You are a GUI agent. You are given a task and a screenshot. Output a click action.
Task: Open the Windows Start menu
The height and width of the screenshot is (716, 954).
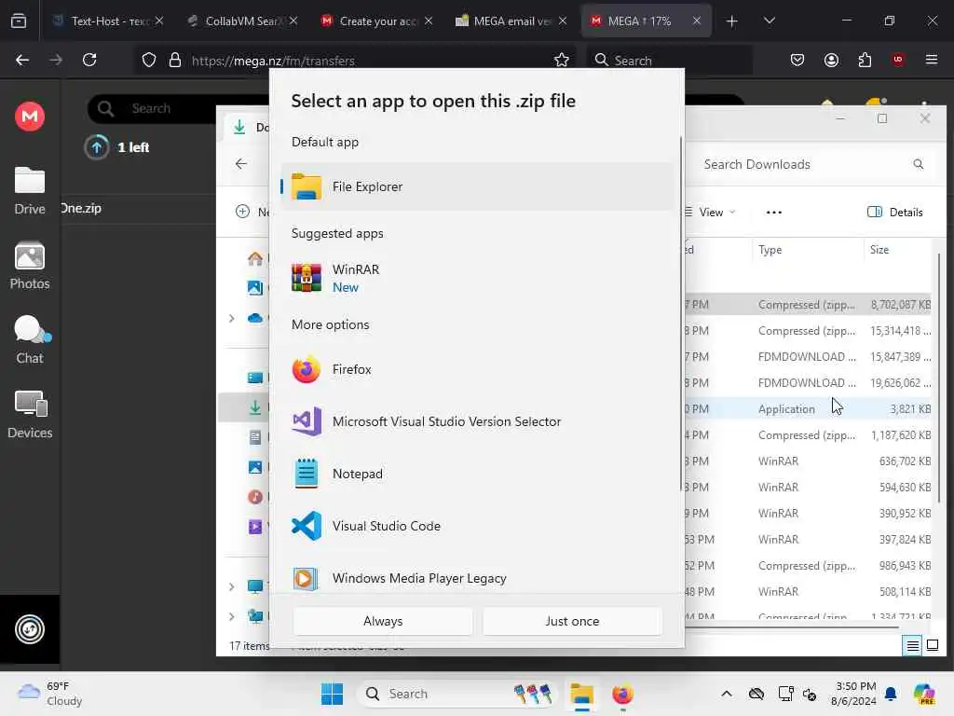point(332,694)
